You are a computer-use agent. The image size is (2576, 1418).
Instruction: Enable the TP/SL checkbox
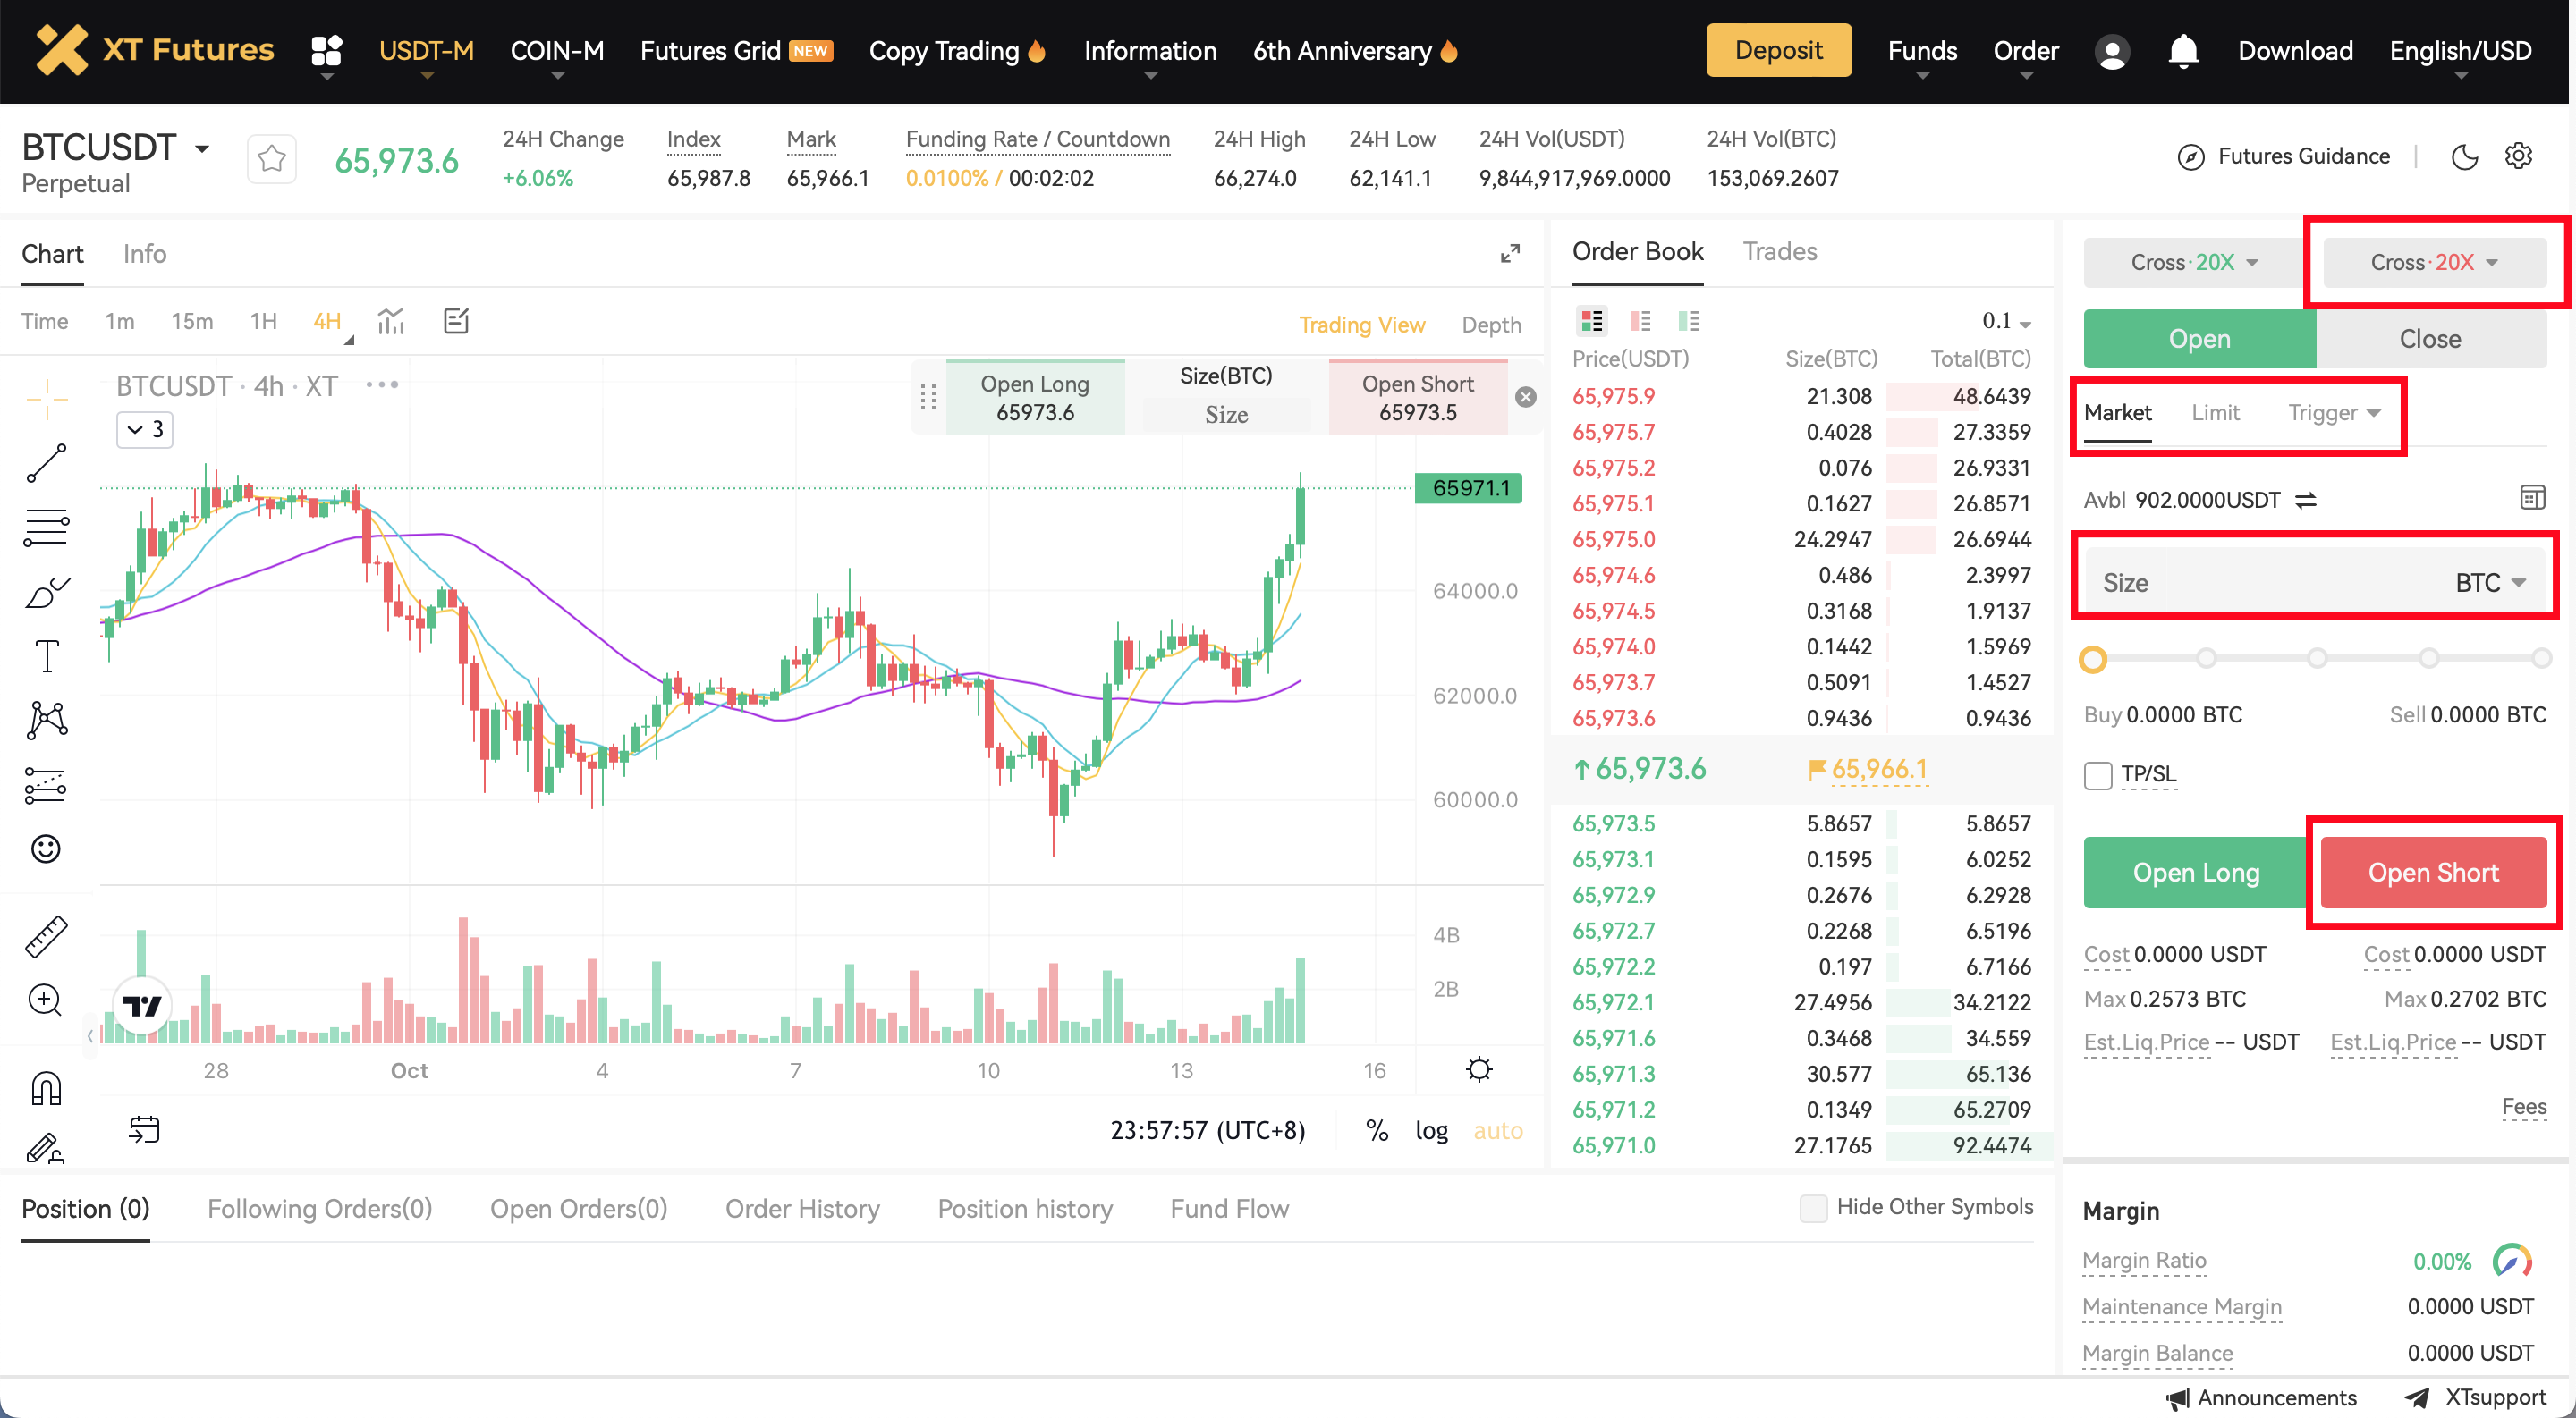point(2098,774)
